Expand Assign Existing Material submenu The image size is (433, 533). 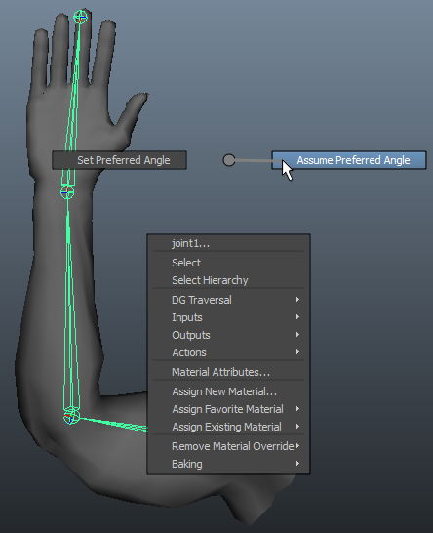[228, 427]
